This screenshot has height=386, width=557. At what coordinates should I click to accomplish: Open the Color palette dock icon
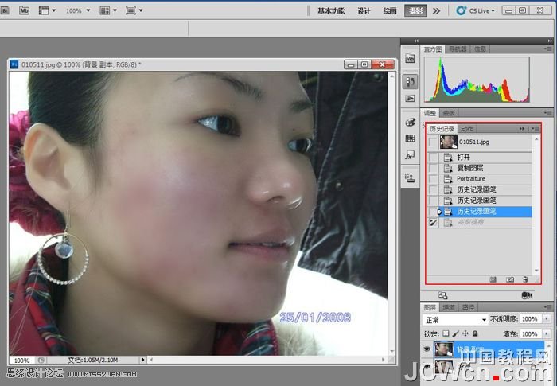click(410, 123)
